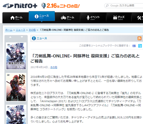This screenshot has width=143, height=124.
Task: Open the その他 category link under date
Action: 54,67
